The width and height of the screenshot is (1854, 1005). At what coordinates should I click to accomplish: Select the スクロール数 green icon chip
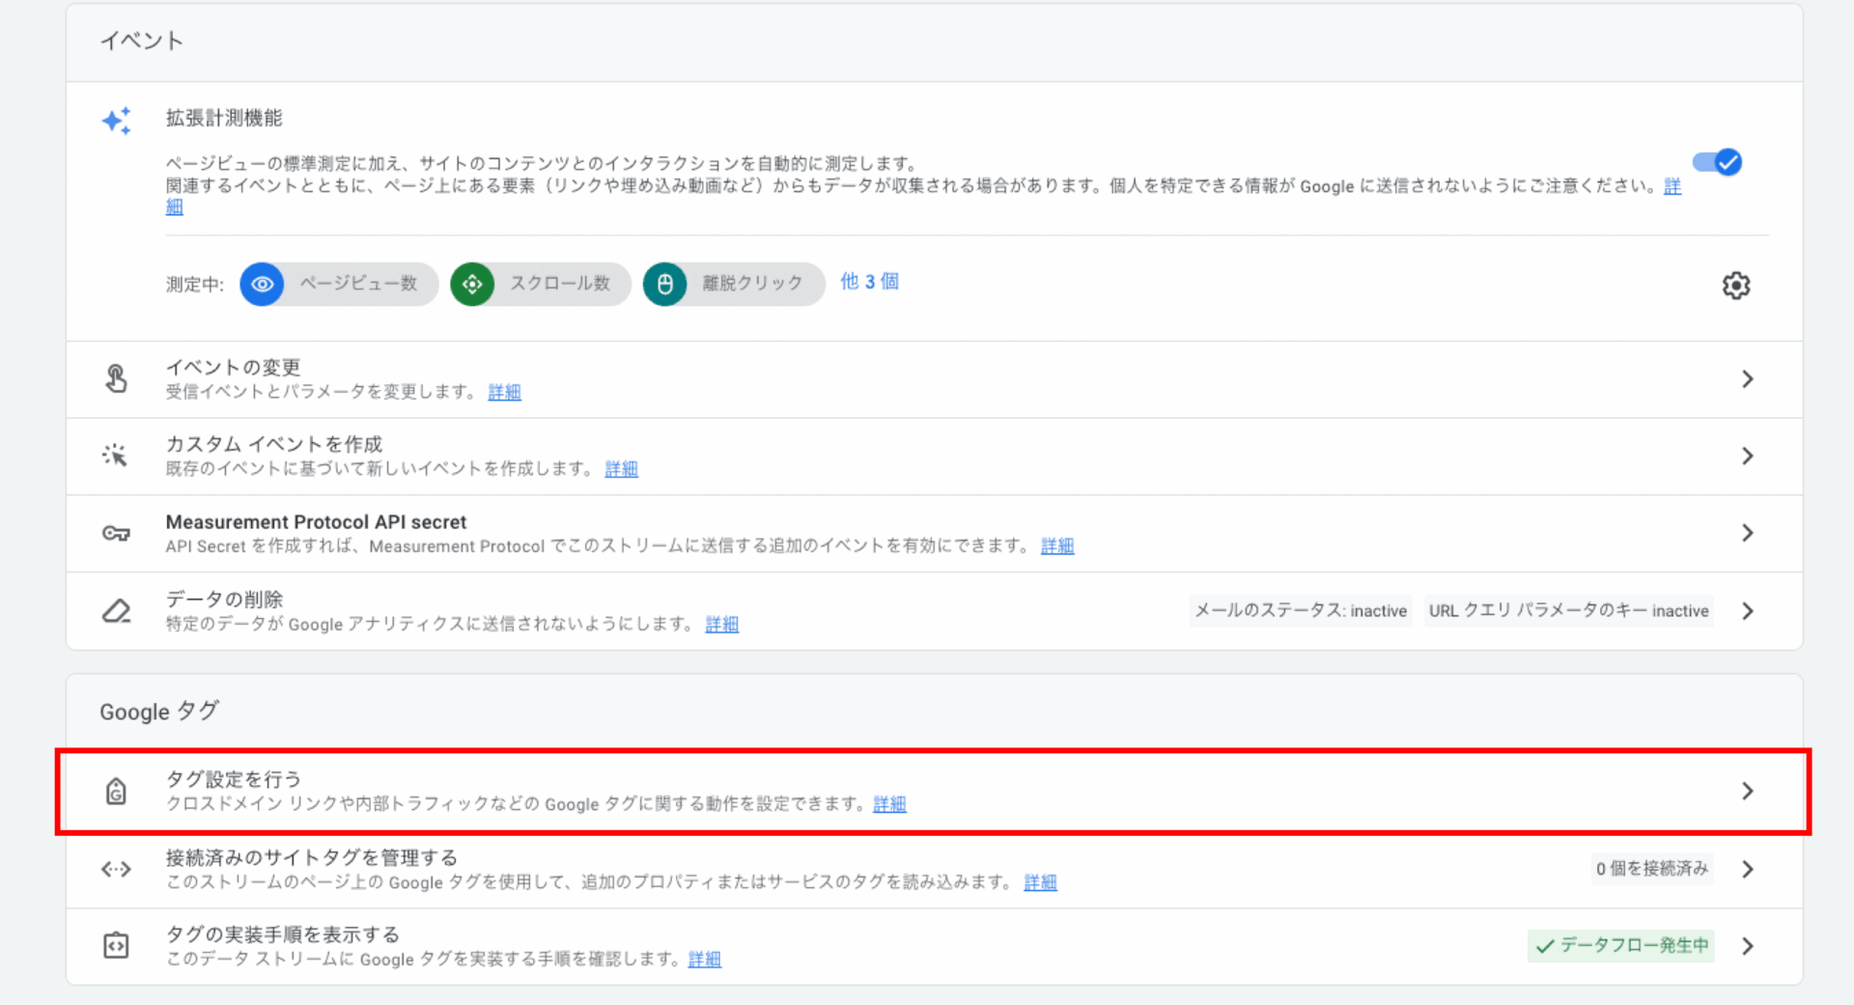pos(541,284)
